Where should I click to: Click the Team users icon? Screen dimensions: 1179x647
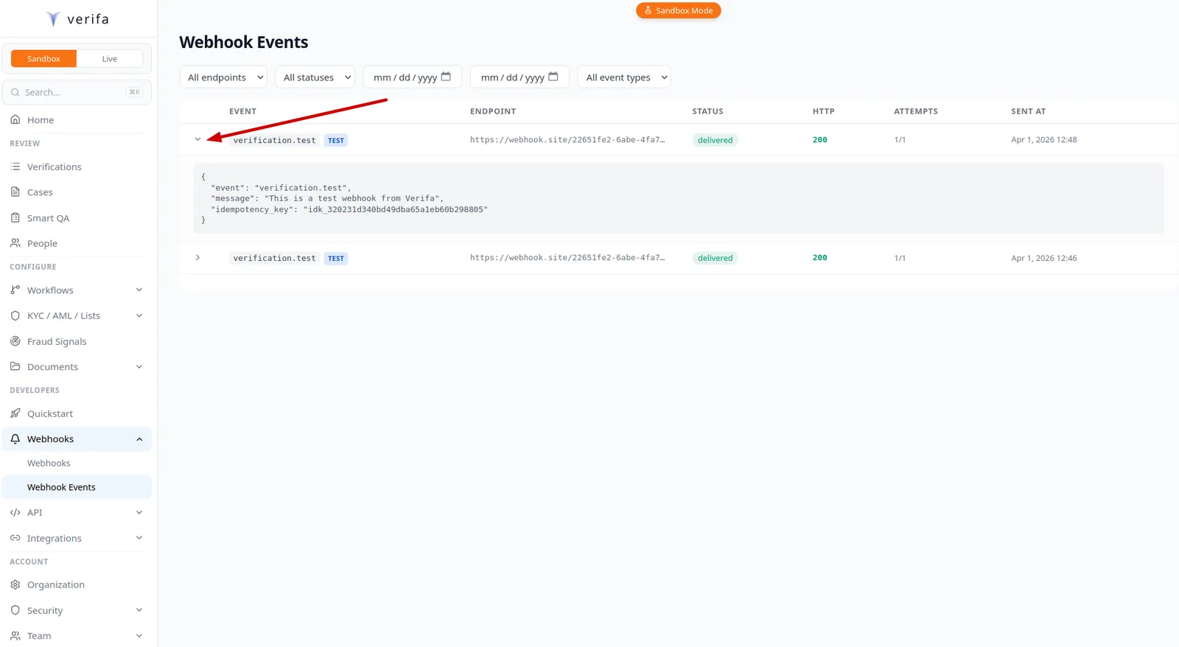tap(15, 635)
